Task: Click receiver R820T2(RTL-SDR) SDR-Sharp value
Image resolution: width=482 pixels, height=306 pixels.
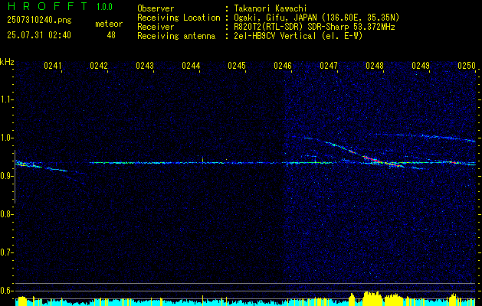Action: 313,27
